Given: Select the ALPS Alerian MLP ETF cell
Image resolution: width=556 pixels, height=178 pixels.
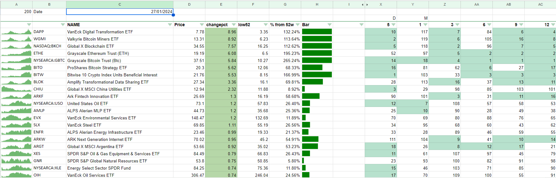Looking at the screenshot, I should click(x=120, y=111).
